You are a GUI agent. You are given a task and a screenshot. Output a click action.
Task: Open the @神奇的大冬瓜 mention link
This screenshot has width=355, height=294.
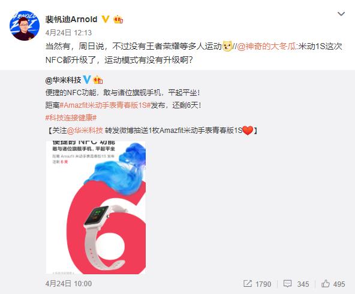(266, 46)
